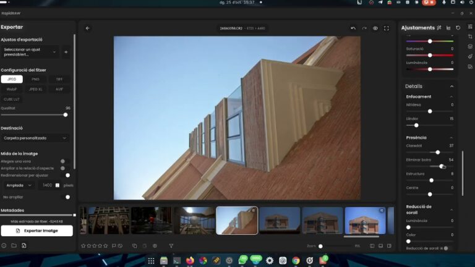This screenshot has width=475, height=267.
Task: Toggle 'No ampliar' switch
Action: point(65,197)
